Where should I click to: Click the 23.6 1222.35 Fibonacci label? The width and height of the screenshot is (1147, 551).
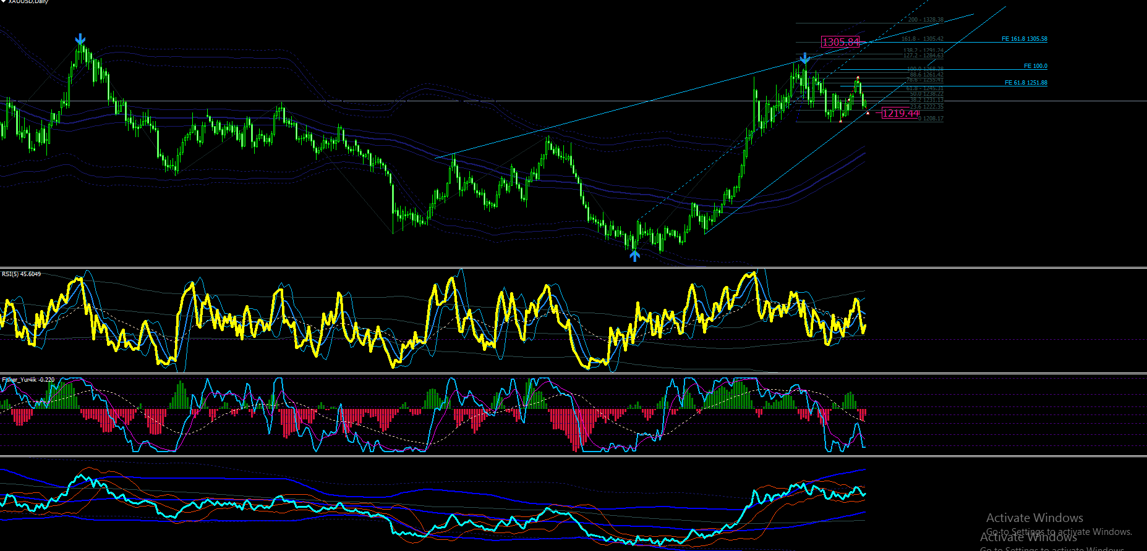click(x=926, y=107)
